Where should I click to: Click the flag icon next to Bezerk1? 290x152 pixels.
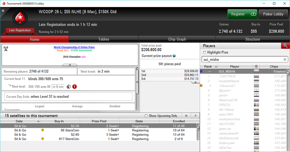(256, 91)
